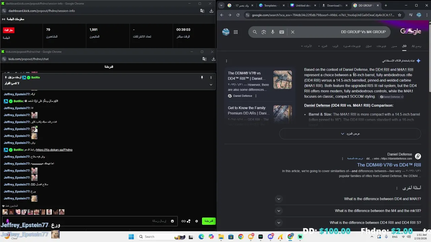This screenshot has height=242, width=431.
Task: Click the green chat (الدردشة) send button
Action: pos(209,221)
